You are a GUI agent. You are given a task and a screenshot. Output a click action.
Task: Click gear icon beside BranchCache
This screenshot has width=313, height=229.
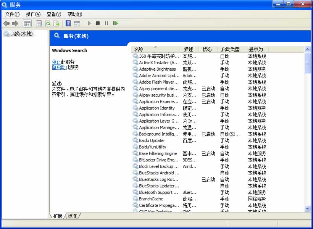[x=136, y=198]
